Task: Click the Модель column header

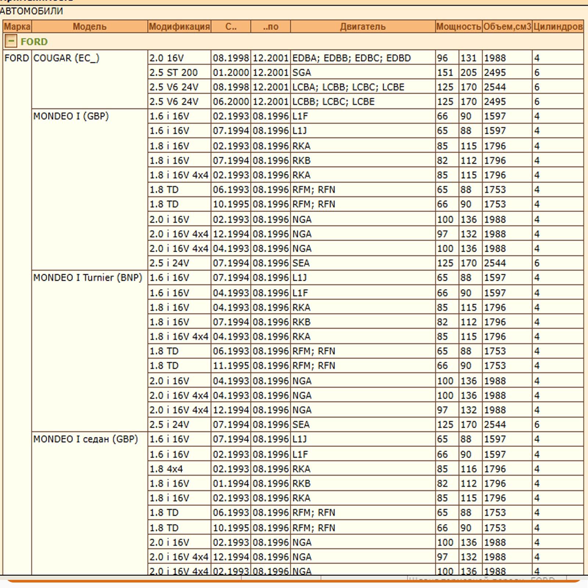Action: 90,26
